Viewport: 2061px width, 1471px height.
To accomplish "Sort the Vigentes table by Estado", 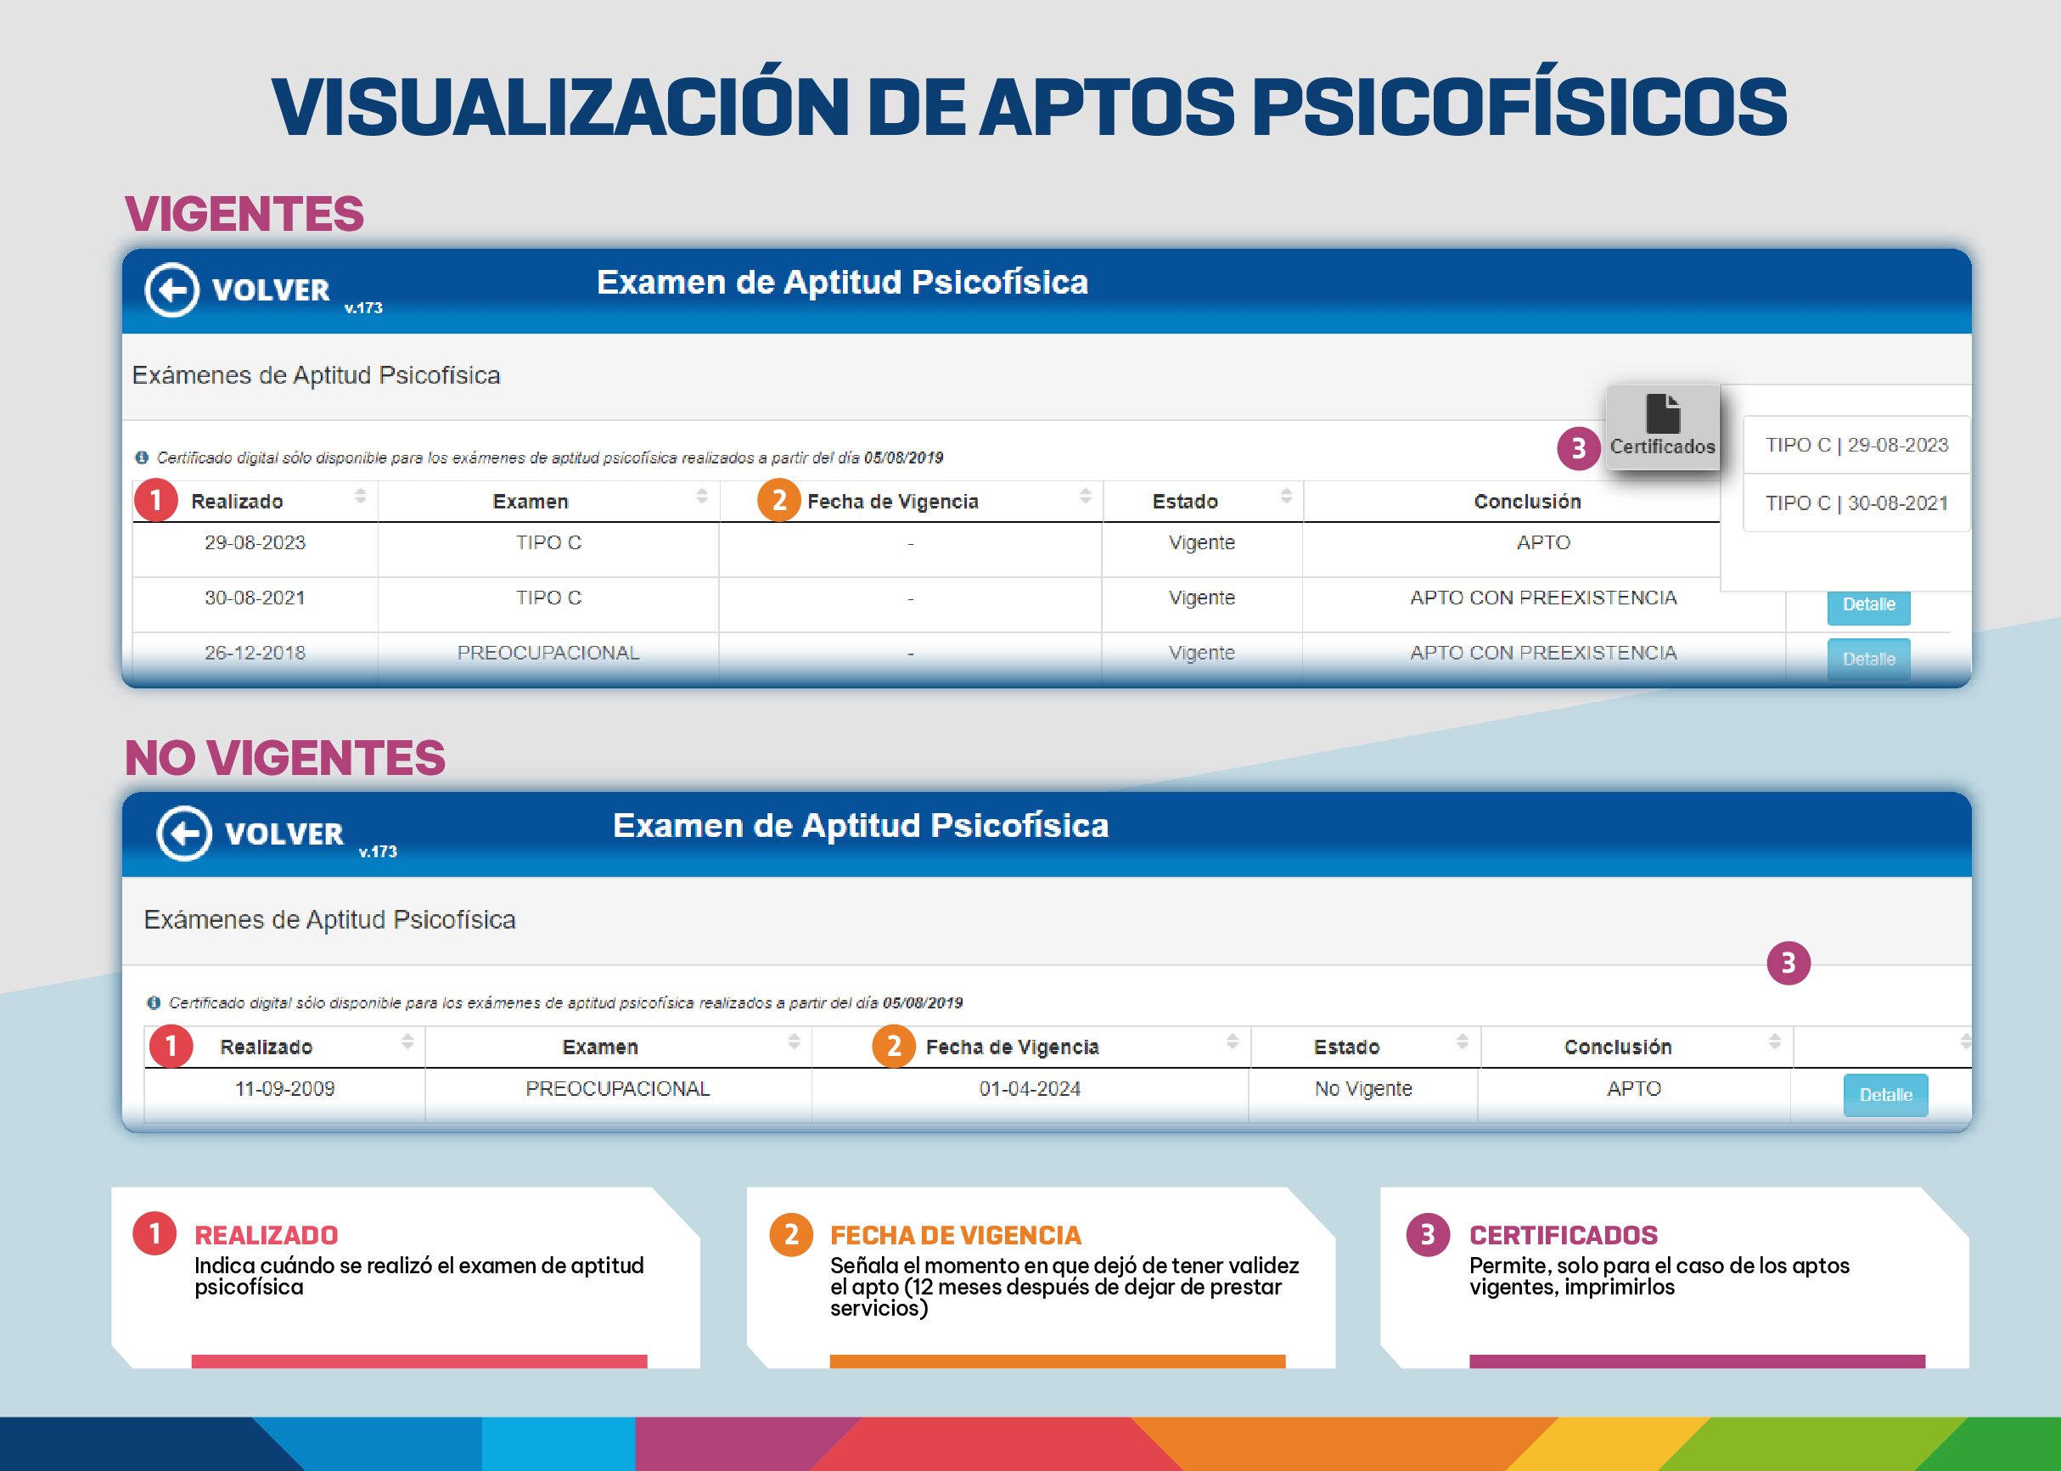I will 1285,497.
